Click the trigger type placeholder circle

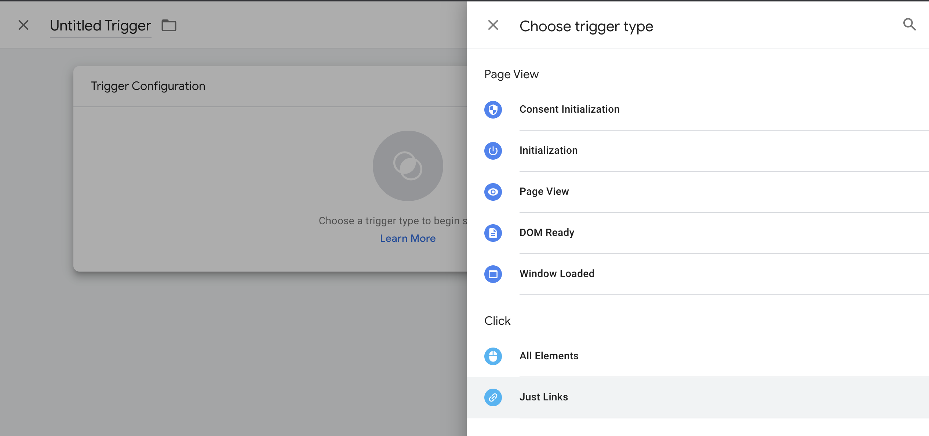(x=408, y=166)
